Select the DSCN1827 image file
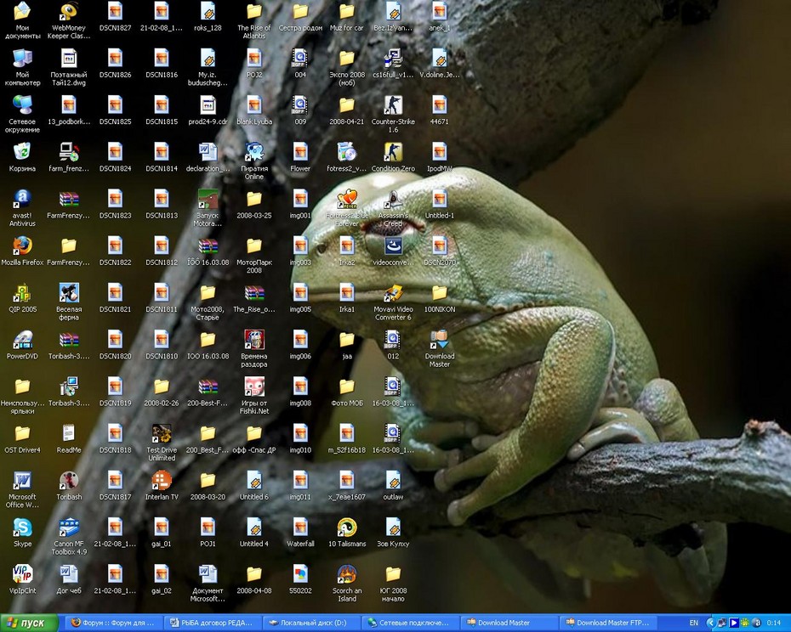This screenshot has height=632, width=791. (x=115, y=16)
